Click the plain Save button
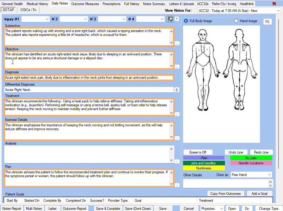Screen dimensions: 283x211 163,209
